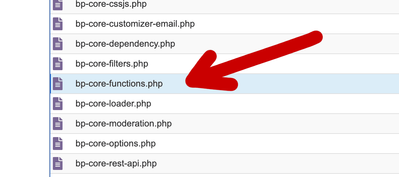The height and width of the screenshot is (177, 399).
Task: Click the bp-core-customizer-email.php file icon
Action: click(x=58, y=24)
